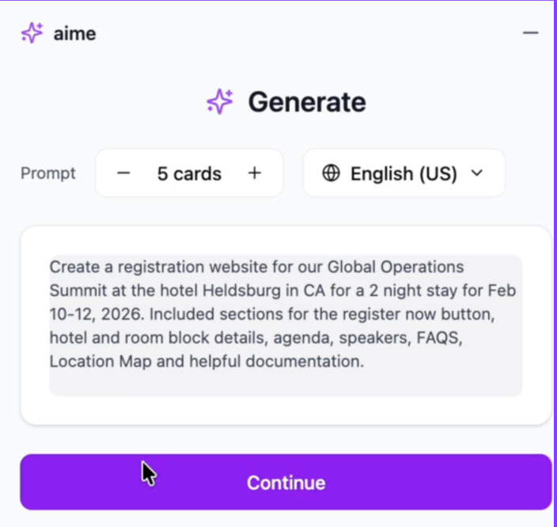
Task: Click the "5 cards" count value
Action: tap(189, 173)
